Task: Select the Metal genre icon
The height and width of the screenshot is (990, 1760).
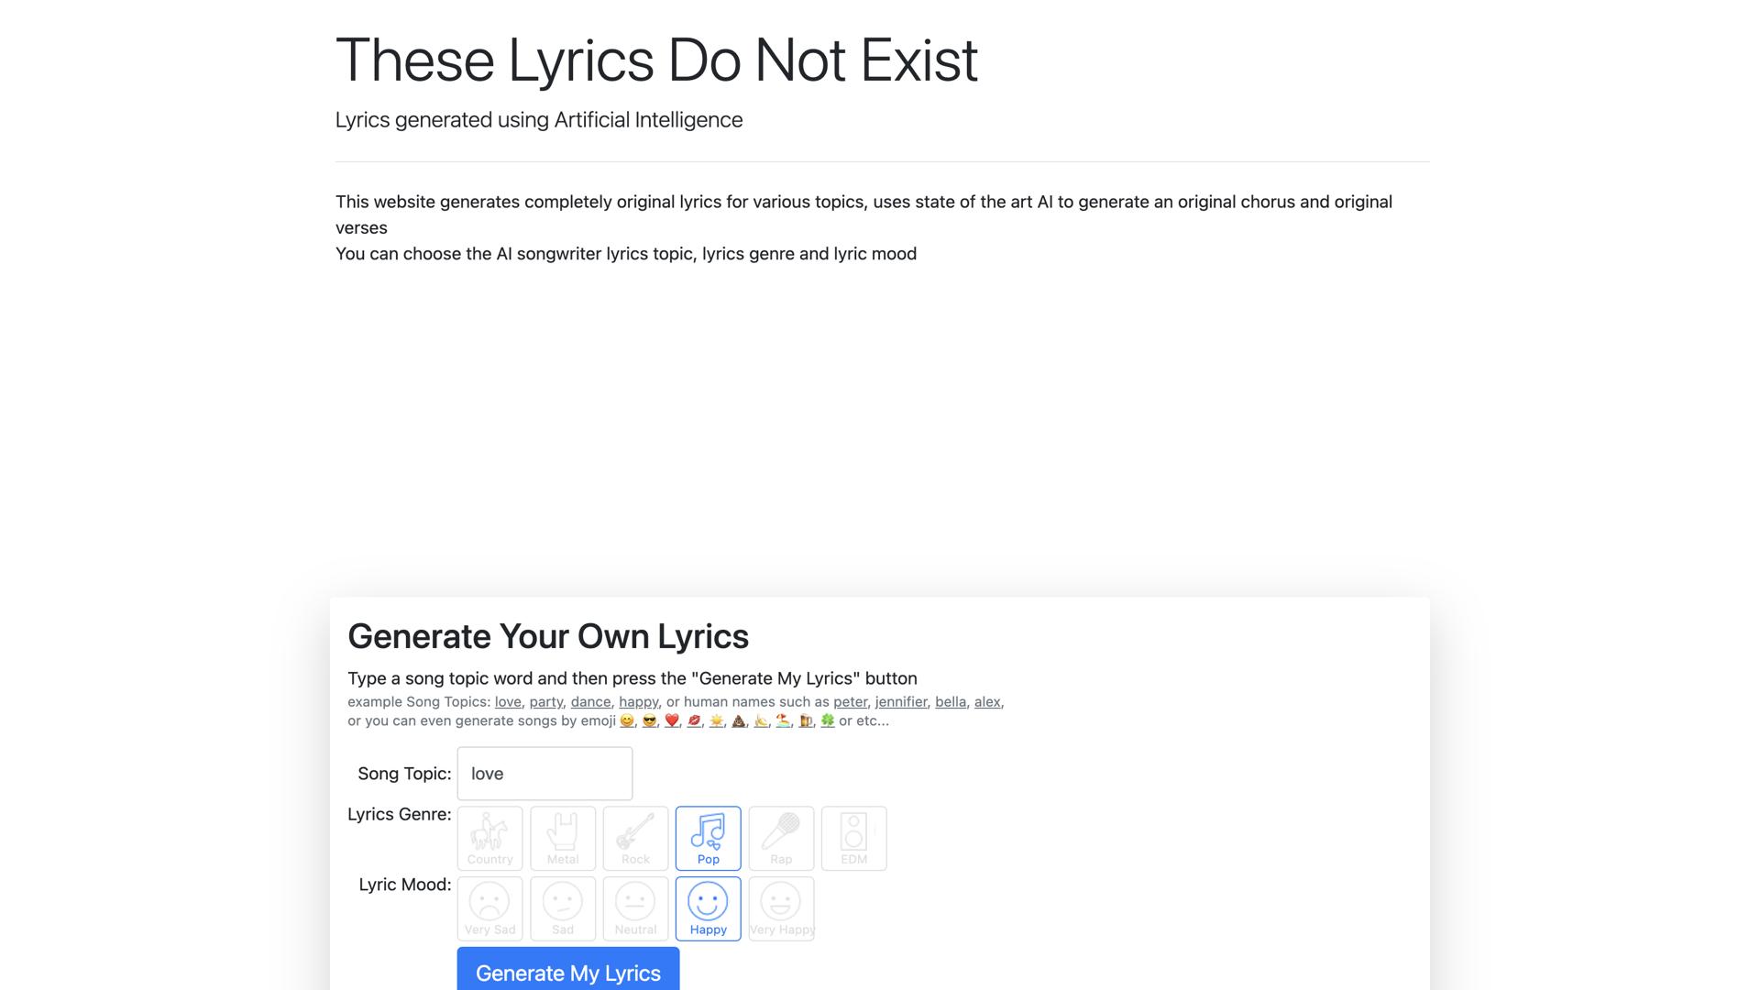Action: coord(562,837)
